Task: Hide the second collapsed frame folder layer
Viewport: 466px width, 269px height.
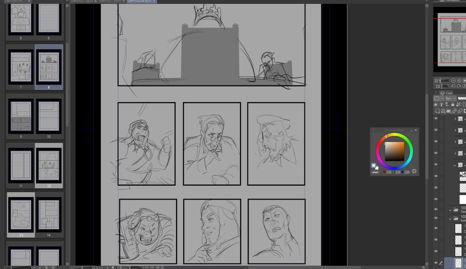Action: click(436, 130)
